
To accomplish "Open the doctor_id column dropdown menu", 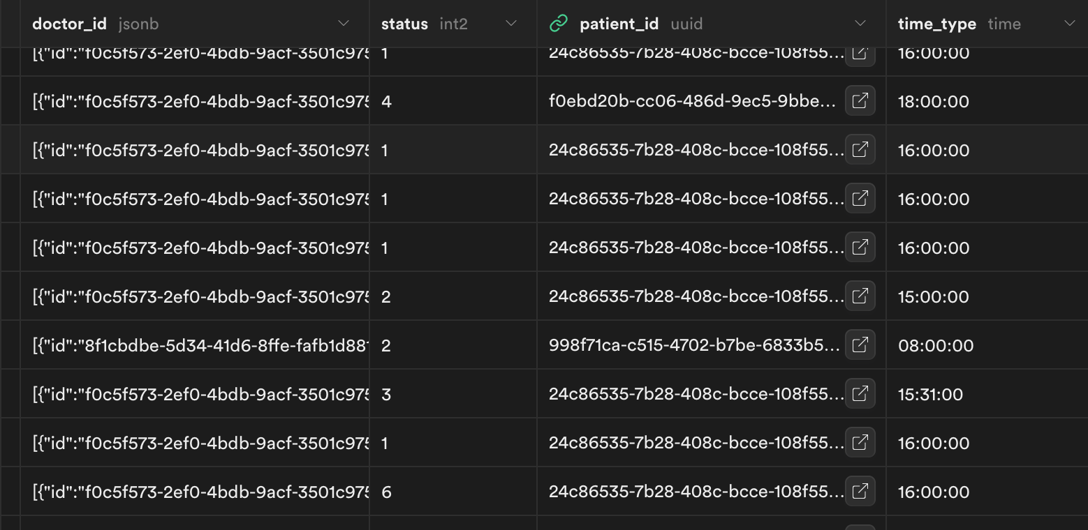I will click(x=344, y=24).
